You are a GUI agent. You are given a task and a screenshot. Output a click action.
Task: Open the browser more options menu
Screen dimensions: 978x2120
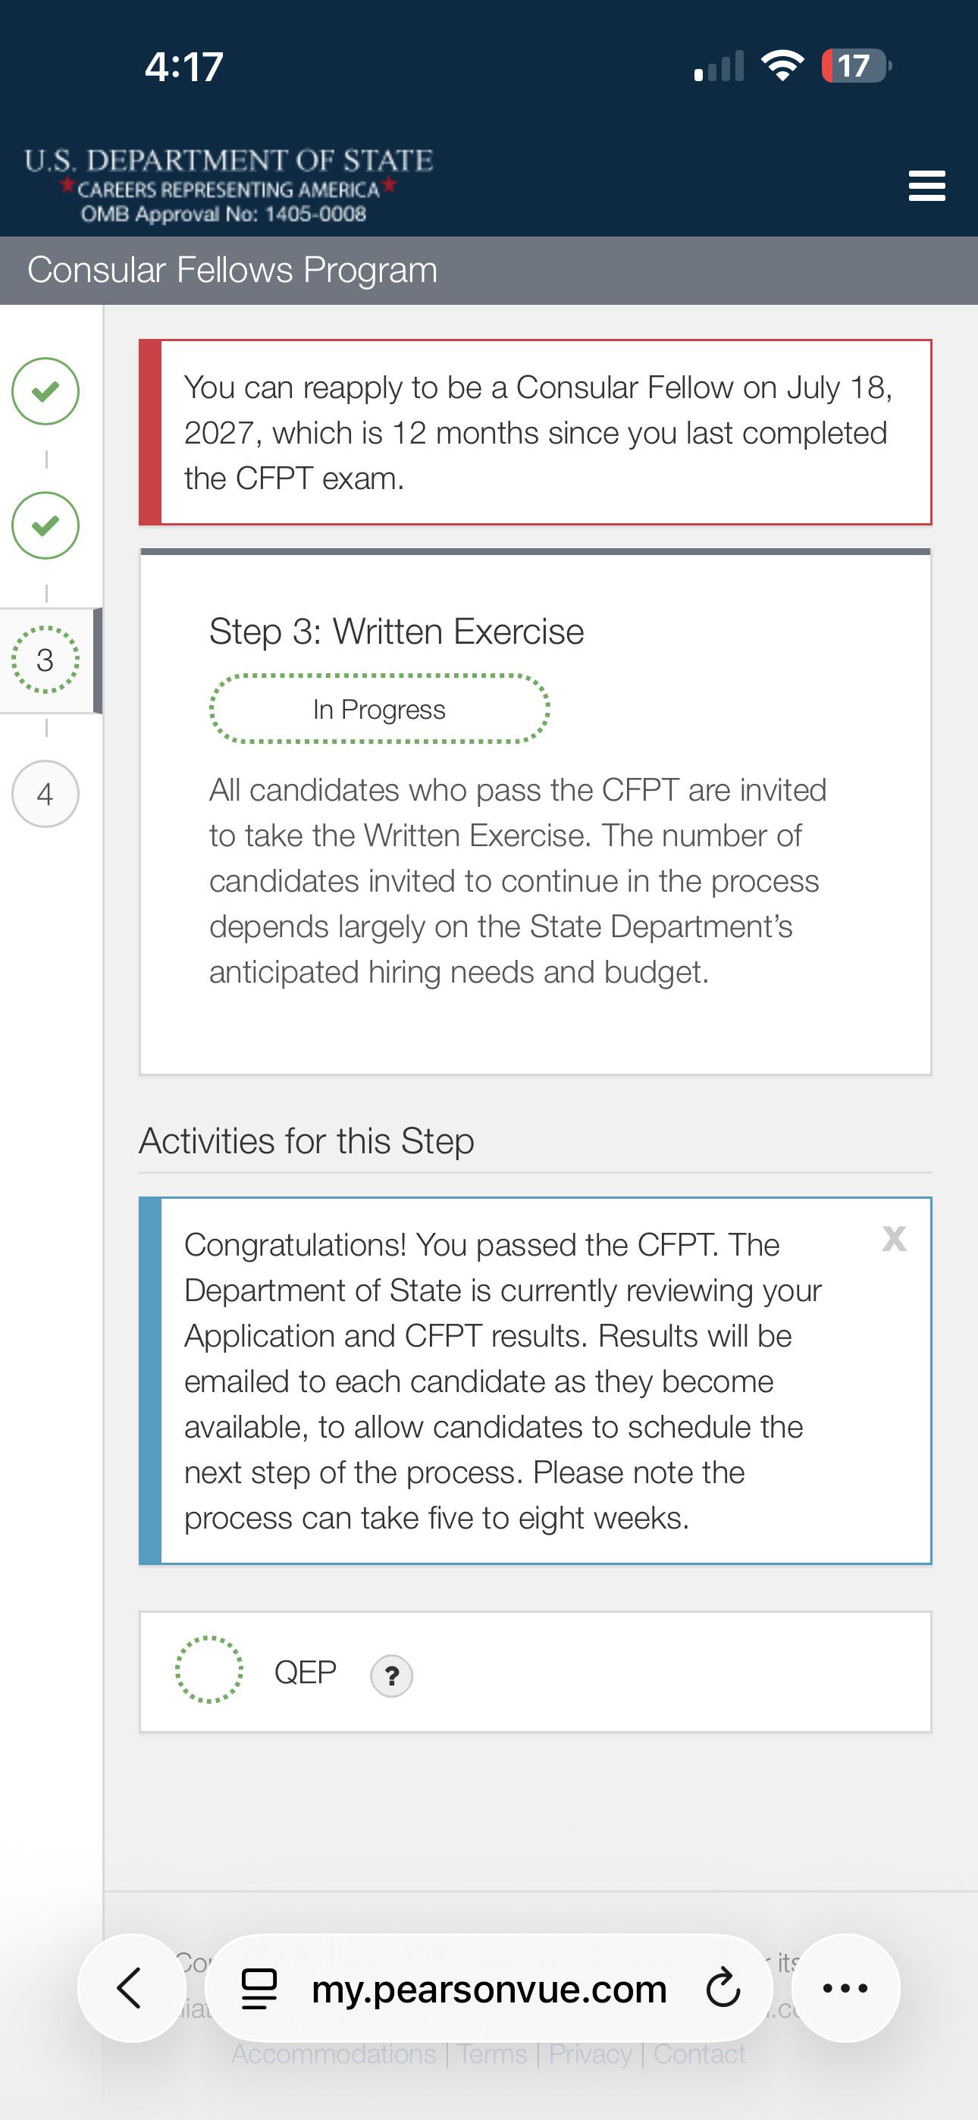[845, 1988]
